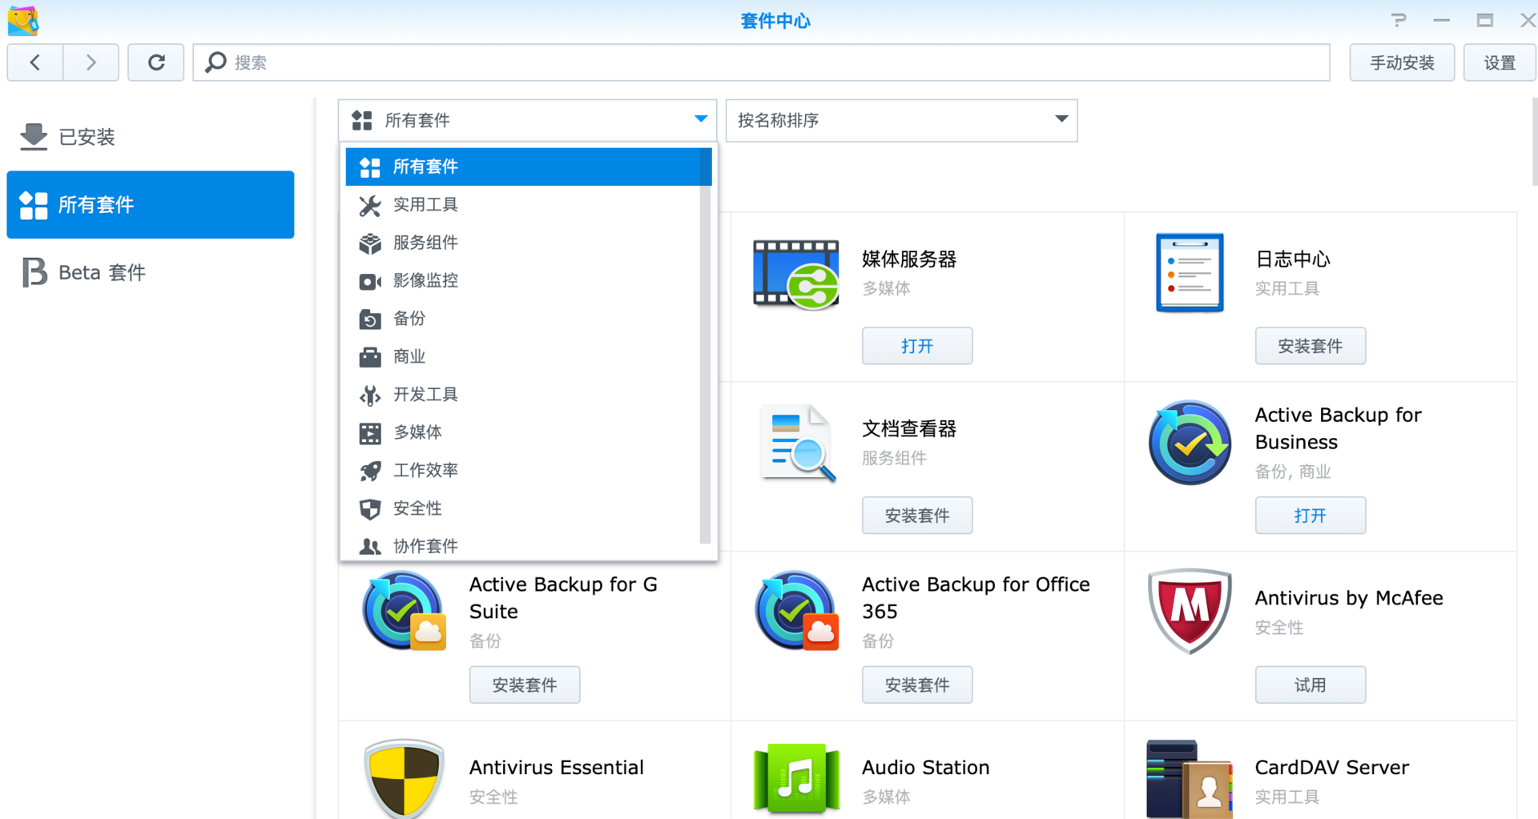Click 安装套件 for 日志中心
This screenshot has width=1538, height=819.
point(1311,346)
